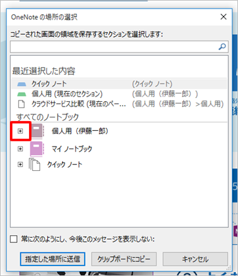This screenshot has height=276, width=238.
Task: Click the search magnifier icon
Action: coord(222,47)
